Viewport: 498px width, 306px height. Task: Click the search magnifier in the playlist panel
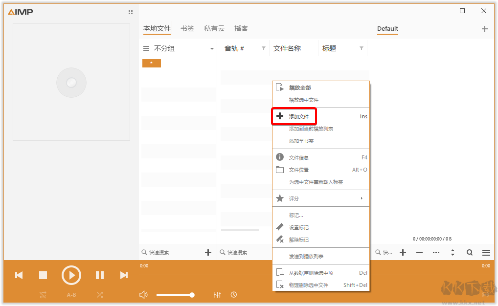coord(469,252)
